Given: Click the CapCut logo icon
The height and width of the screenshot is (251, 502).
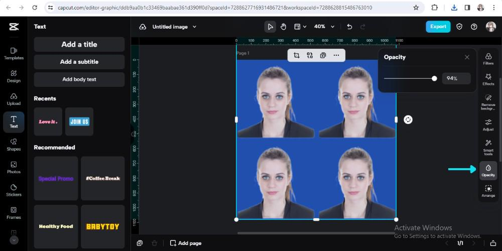Looking at the screenshot, I should tap(14, 27).
